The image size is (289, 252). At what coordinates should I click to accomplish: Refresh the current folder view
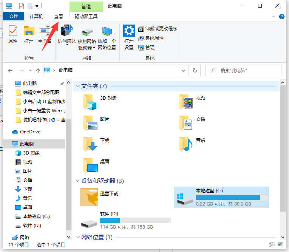pos(195,70)
